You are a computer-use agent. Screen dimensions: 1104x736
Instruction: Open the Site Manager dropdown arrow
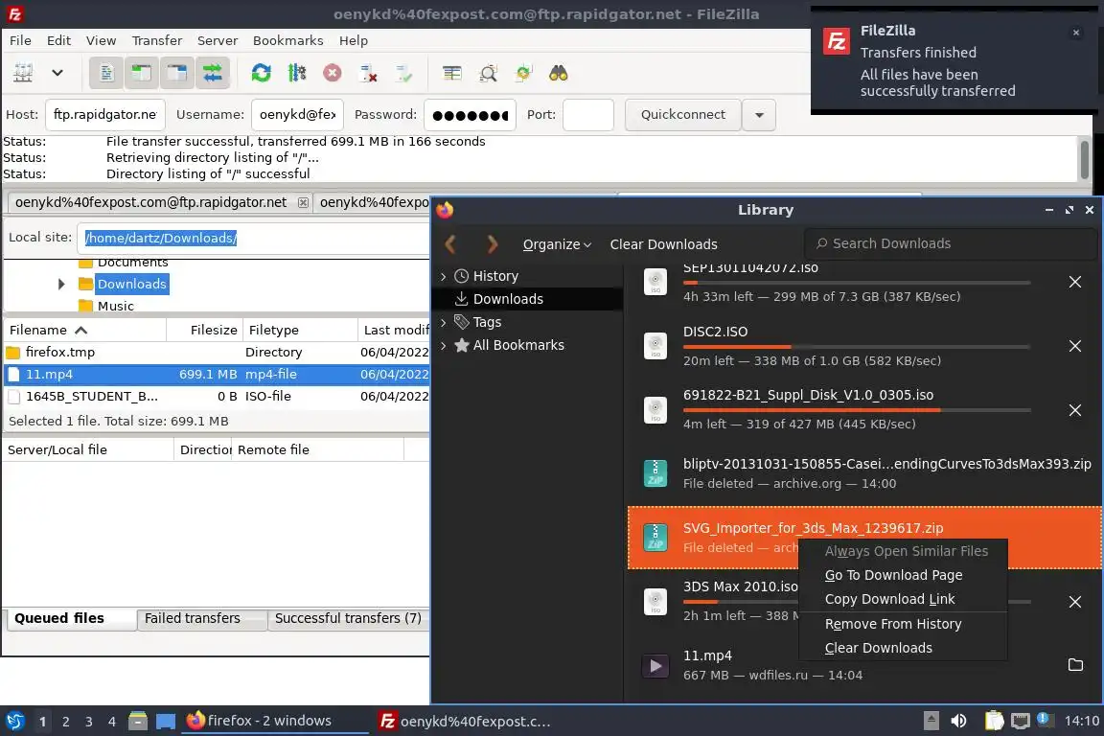pyautogui.click(x=57, y=73)
